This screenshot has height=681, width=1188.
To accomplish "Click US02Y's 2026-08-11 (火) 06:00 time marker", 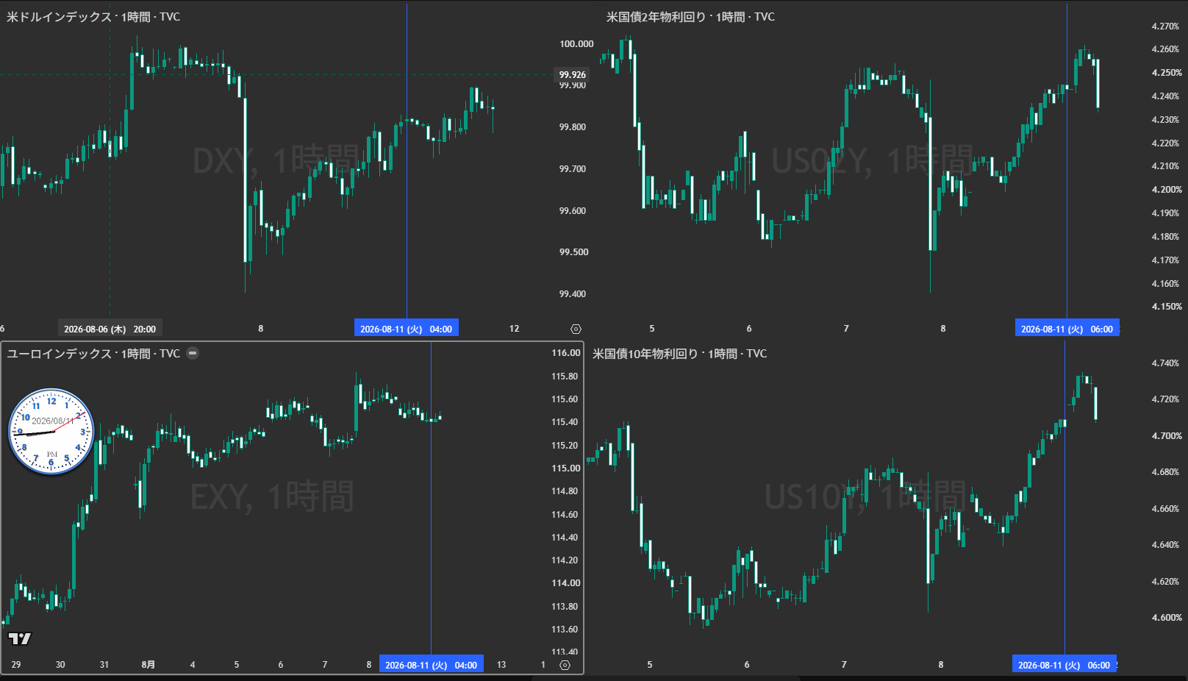I will [x=1067, y=329].
